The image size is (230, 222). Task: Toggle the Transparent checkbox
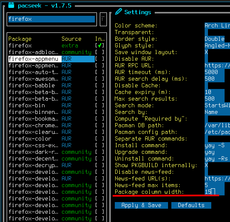206,32
